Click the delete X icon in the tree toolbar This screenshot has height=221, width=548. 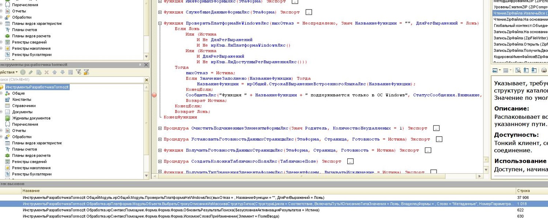click(x=46, y=72)
